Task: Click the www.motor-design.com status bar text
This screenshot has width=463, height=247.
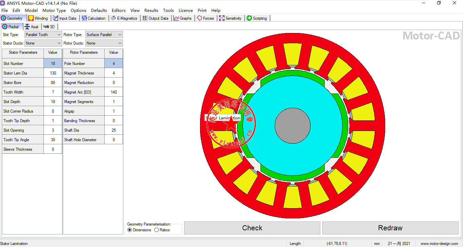Action: click(x=439, y=244)
